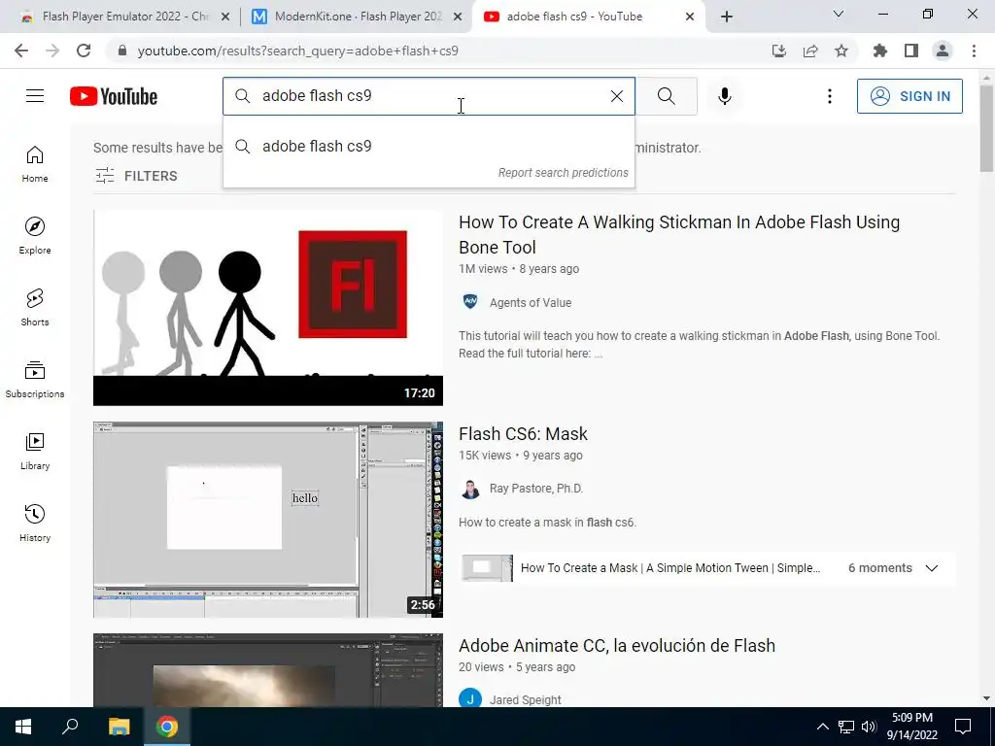995x746 pixels.
Task: Open Shorts in the sidebar
Action: point(35,307)
